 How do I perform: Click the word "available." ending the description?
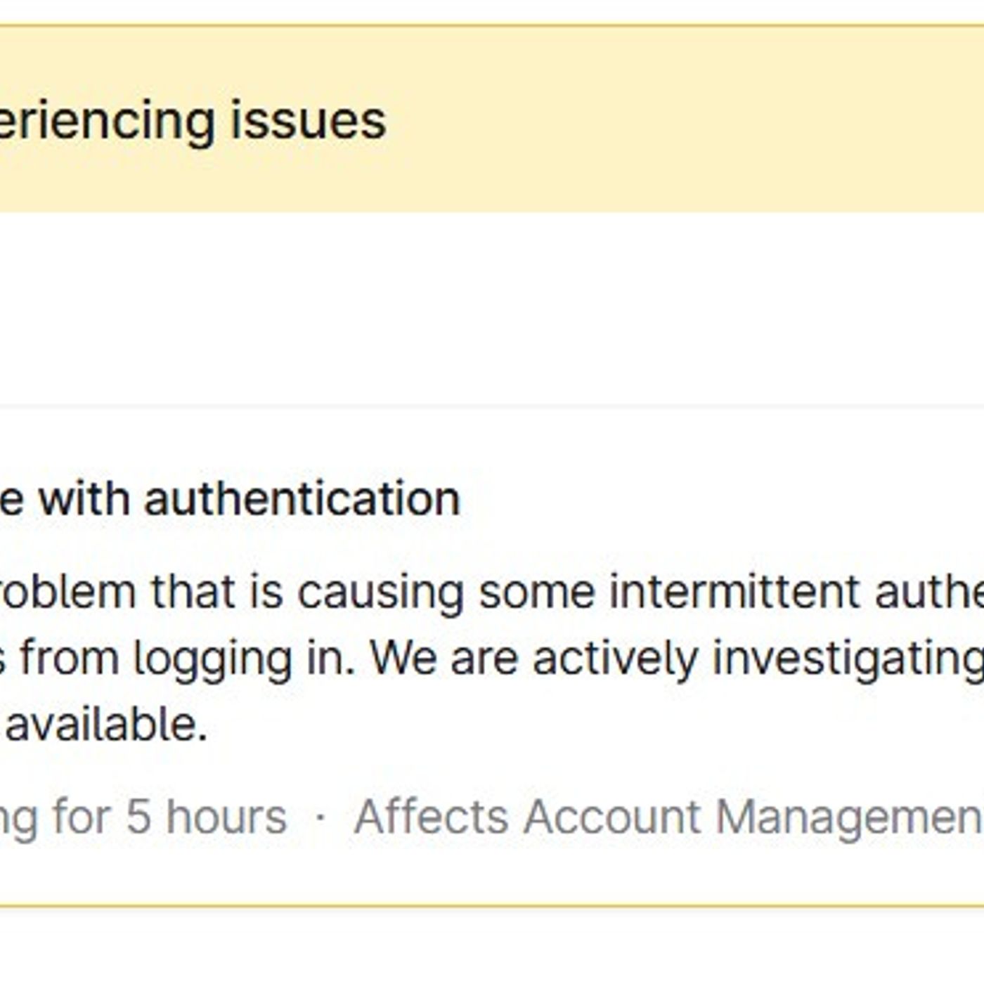click(x=107, y=725)
